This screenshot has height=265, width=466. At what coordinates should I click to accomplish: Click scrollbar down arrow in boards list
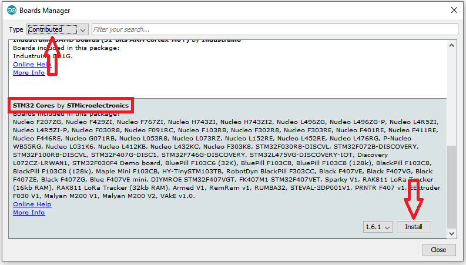pos(451,233)
